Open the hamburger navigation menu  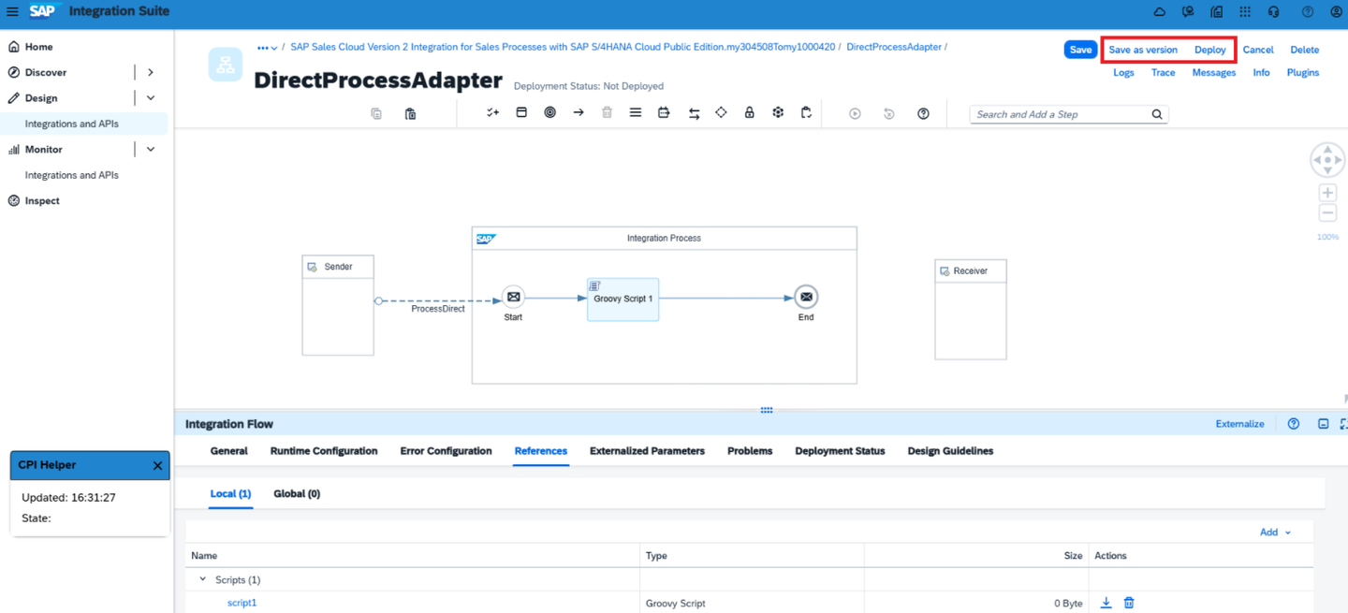[x=12, y=11]
